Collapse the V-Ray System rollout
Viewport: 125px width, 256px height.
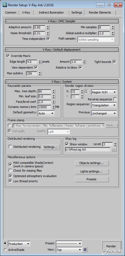pos(62,81)
